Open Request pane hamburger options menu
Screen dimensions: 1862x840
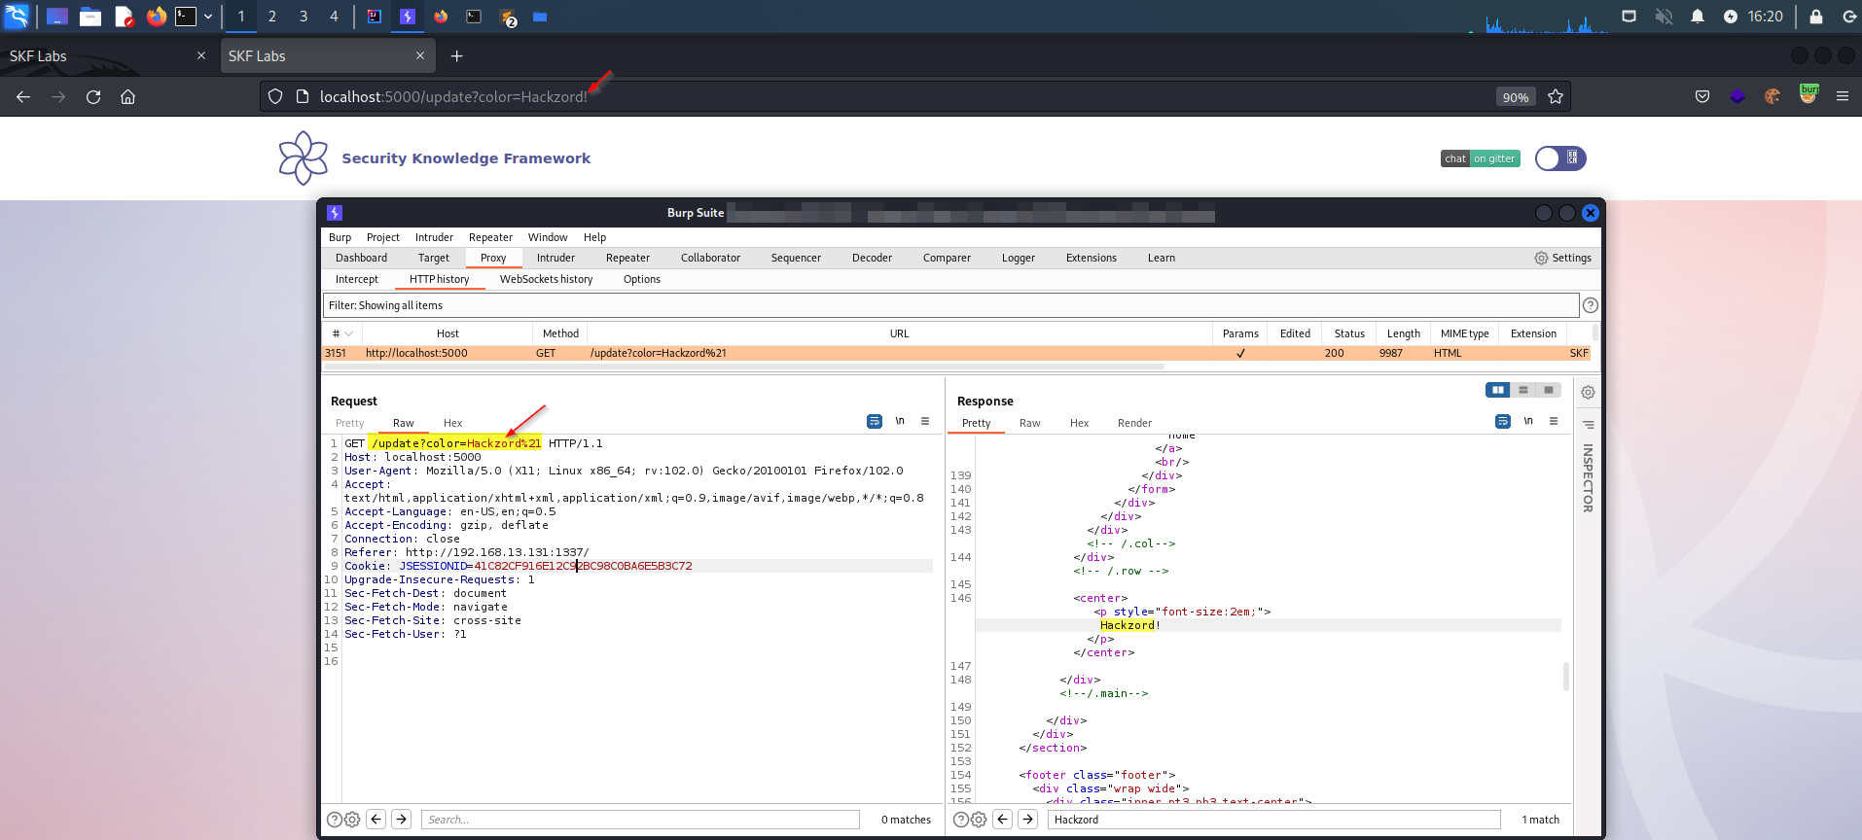(x=925, y=421)
